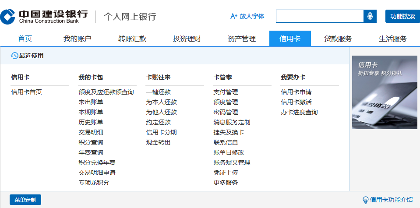
Task: Click the China Construction Bank logo
Action: [x=44, y=16]
